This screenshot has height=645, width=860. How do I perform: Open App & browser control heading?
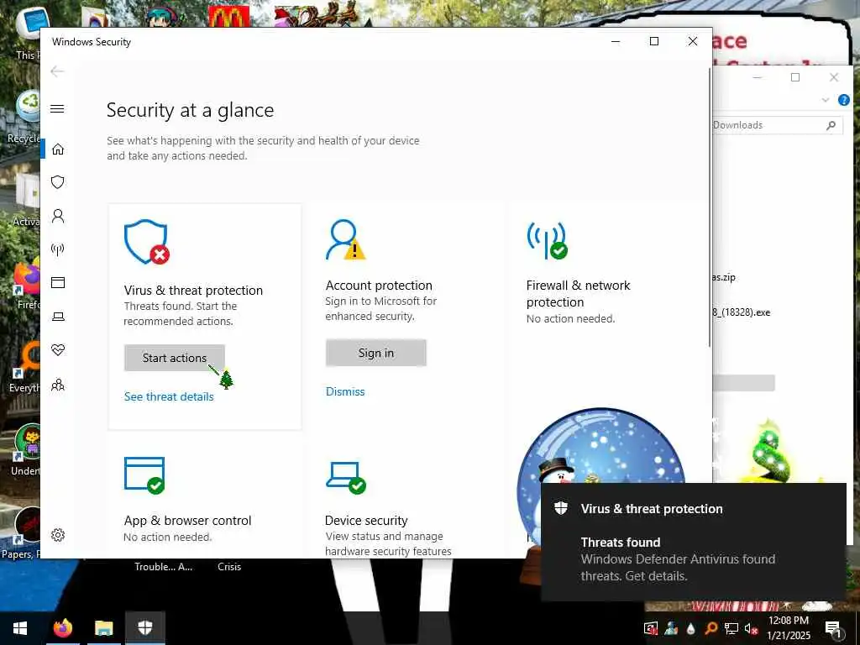point(187,521)
